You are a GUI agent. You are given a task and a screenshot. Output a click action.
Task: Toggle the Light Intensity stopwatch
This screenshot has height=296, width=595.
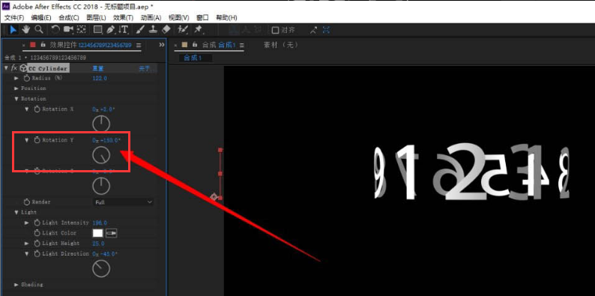coord(37,223)
